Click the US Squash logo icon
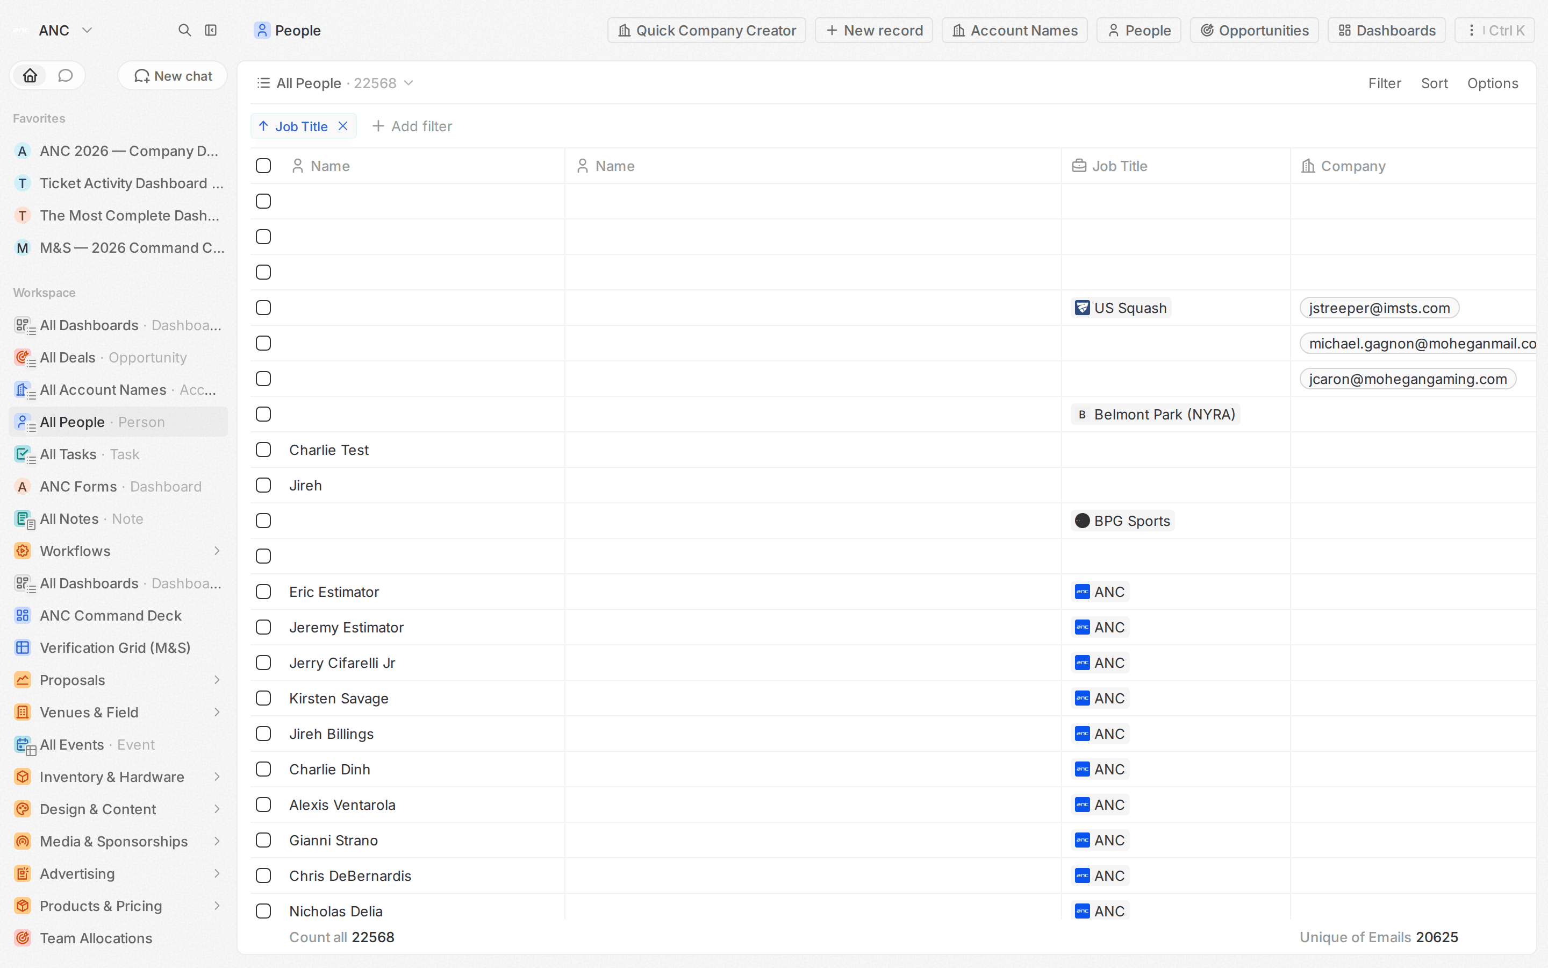 point(1083,308)
